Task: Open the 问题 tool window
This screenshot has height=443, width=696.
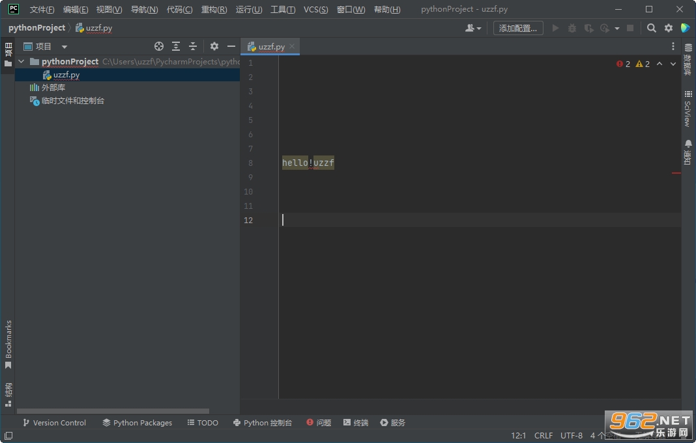Action: click(x=319, y=423)
